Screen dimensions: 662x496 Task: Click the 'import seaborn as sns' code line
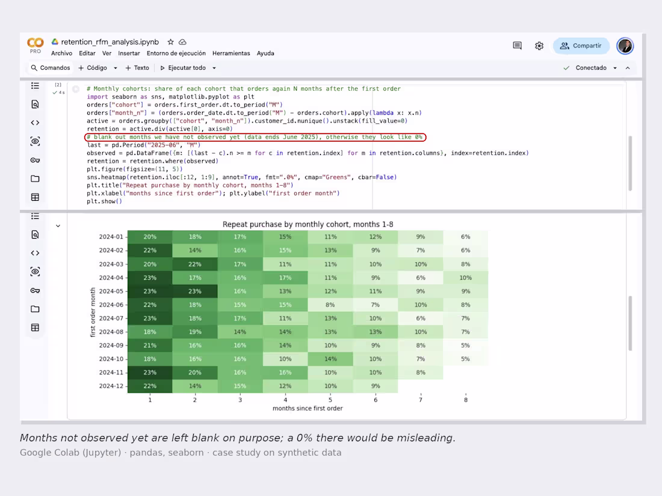(x=170, y=97)
